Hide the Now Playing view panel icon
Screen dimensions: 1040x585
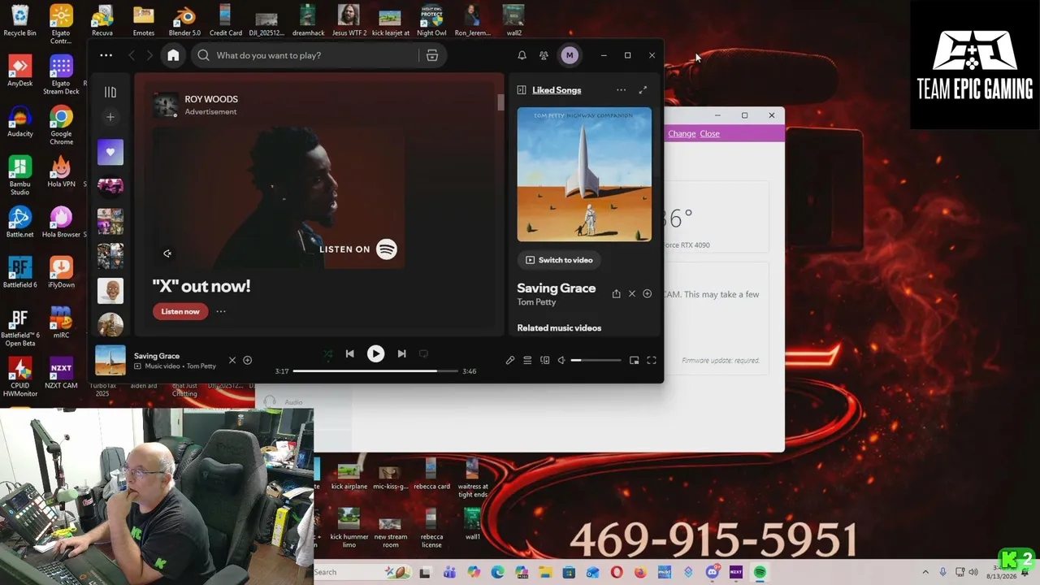(522, 90)
